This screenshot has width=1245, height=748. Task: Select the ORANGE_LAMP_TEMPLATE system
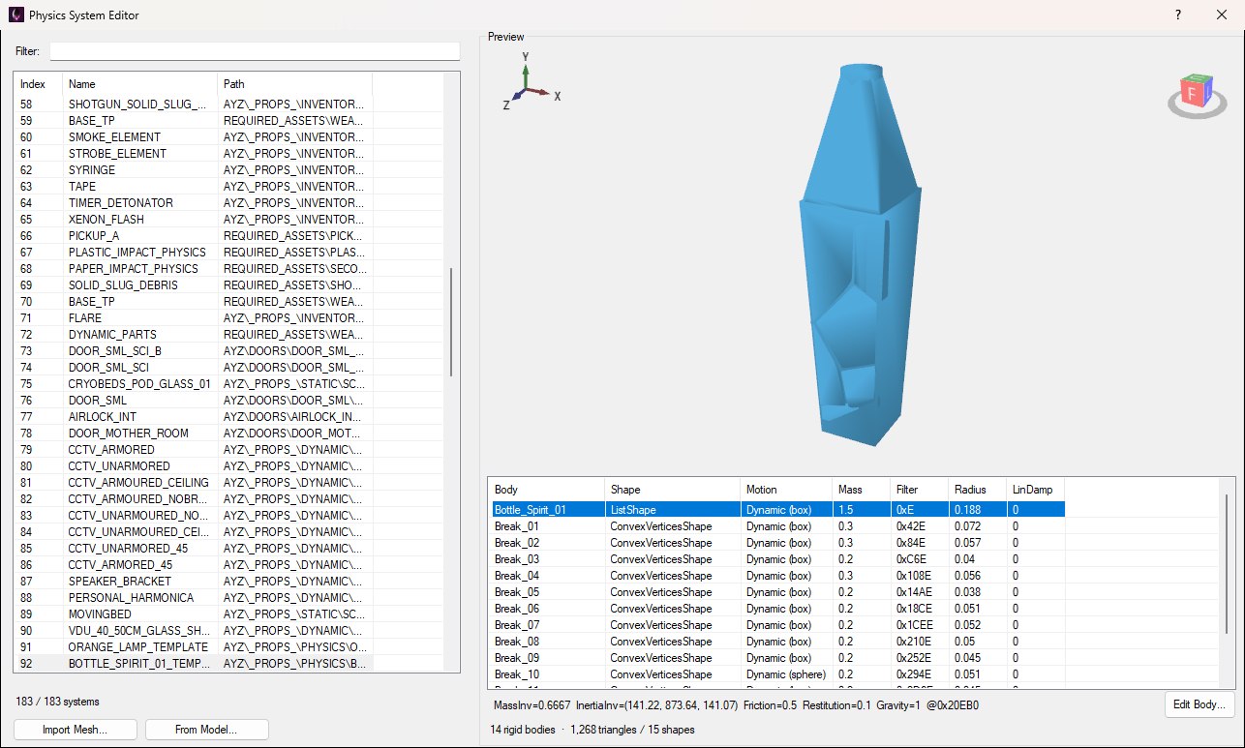[x=194, y=646]
